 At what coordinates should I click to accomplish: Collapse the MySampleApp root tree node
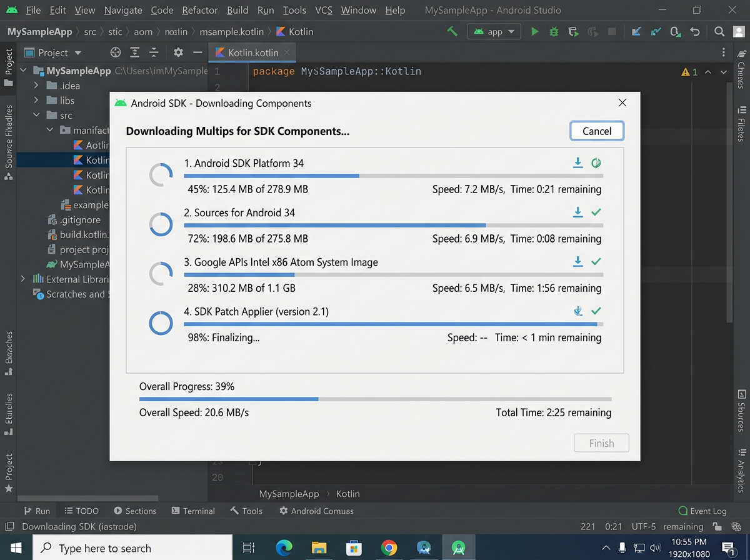[23, 71]
